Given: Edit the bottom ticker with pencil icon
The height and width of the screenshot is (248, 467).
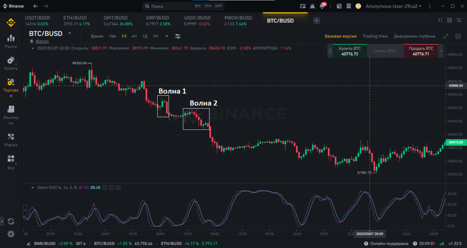Looking at the screenshot, I should tap(29, 243).
